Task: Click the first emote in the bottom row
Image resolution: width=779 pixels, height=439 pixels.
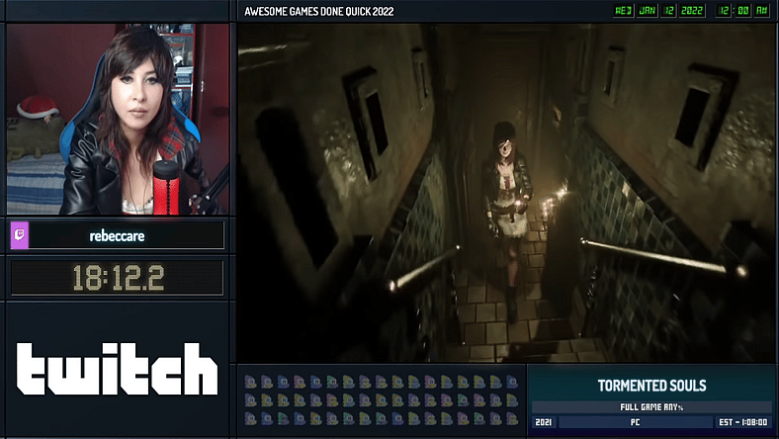Action: (x=251, y=418)
